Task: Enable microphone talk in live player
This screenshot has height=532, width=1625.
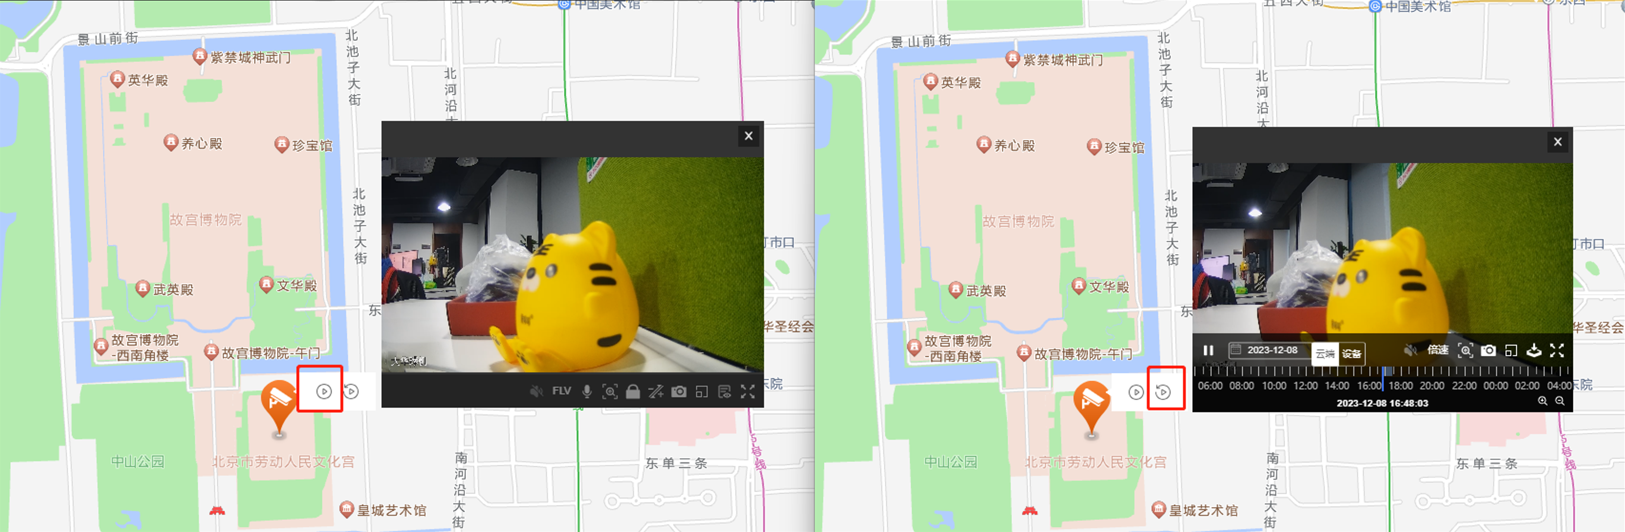Action: coord(587,391)
